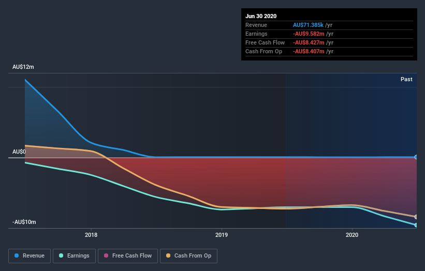Click the -AU$8.427m free cash flow value
This screenshot has height=271, width=425.
[309, 42]
